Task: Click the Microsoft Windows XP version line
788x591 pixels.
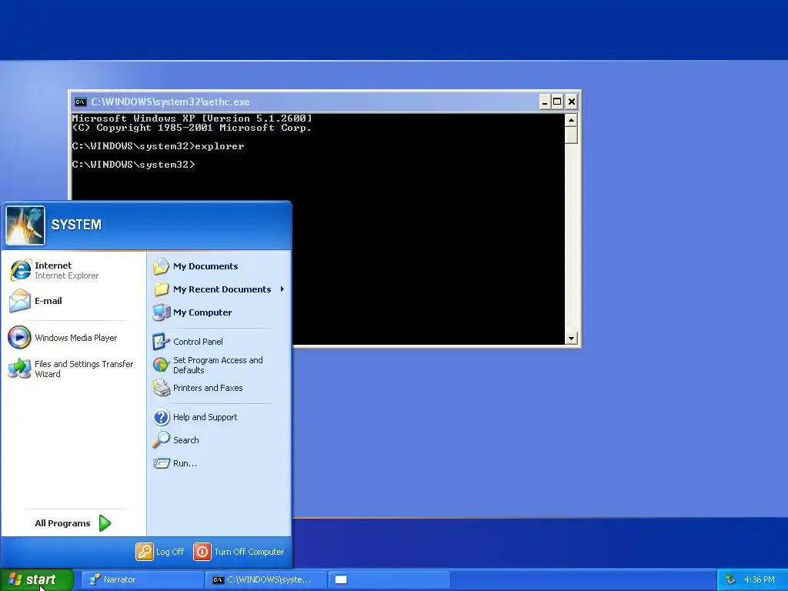Action: point(192,119)
